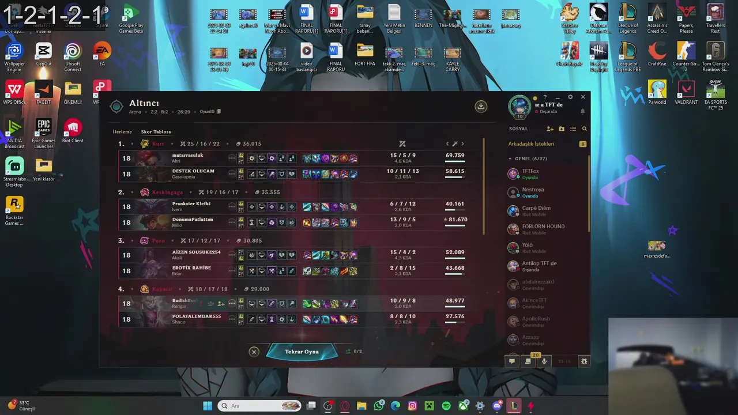Open friend TFTFox chat
This screenshot has width=738, height=415.
pos(548,173)
